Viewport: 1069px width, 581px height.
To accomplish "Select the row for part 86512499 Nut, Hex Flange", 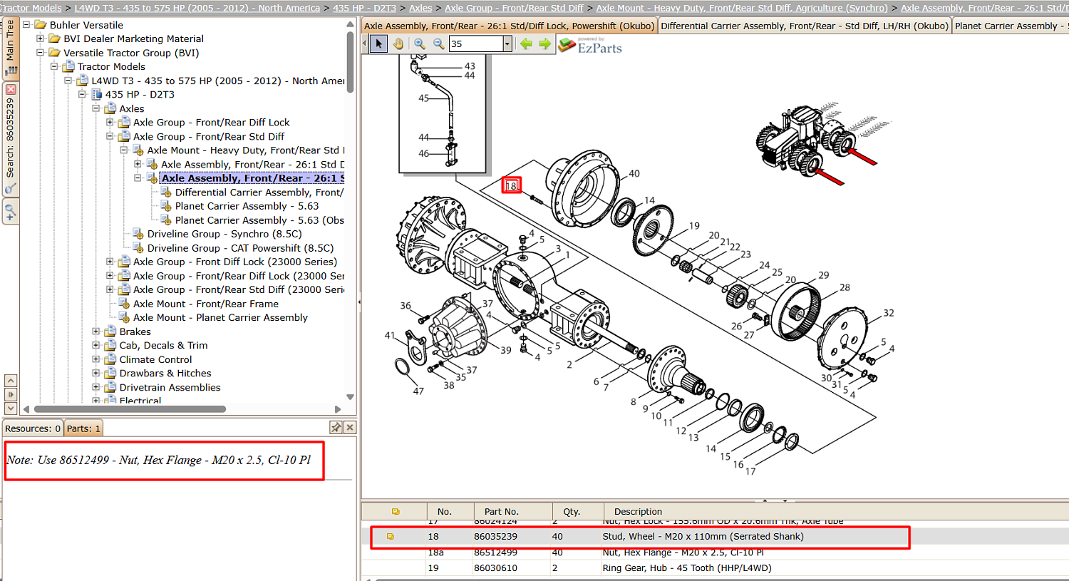I will pos(715,552).
